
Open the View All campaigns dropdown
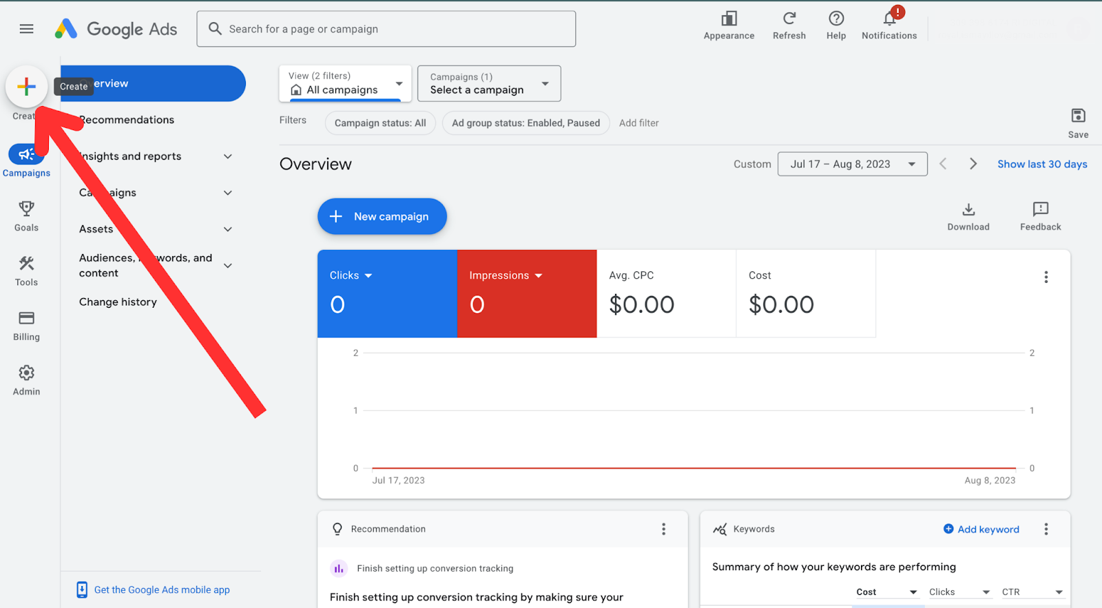(345, 83)
